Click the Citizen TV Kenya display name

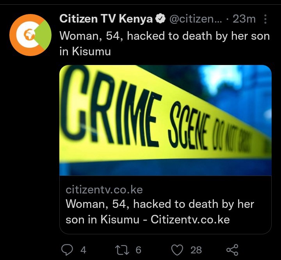tap(106, 19)
